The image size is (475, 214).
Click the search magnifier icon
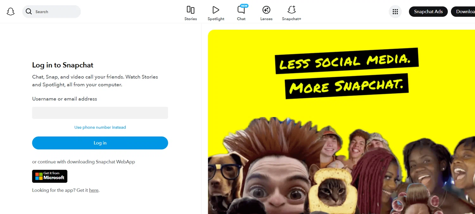click(x=29, y=12)
